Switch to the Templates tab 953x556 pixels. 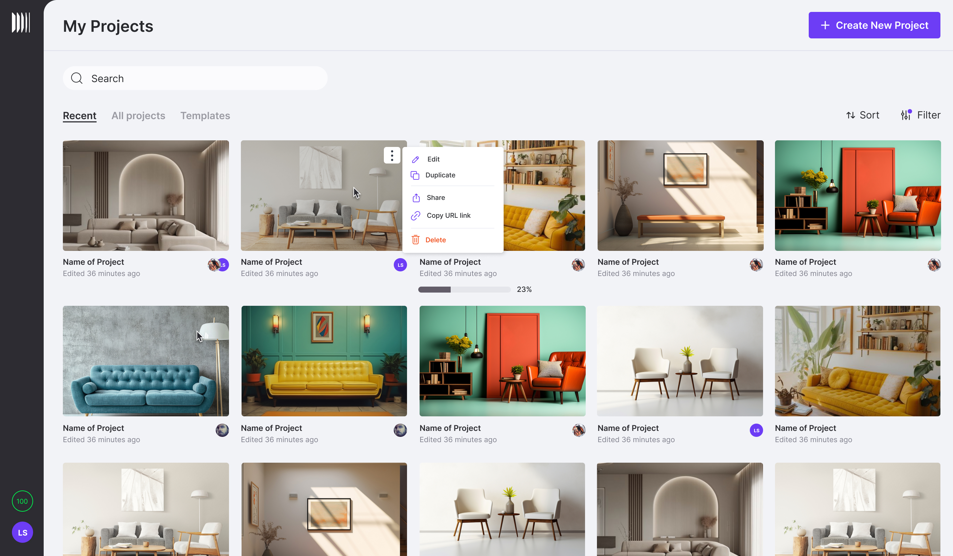click(x=205, y=116)
